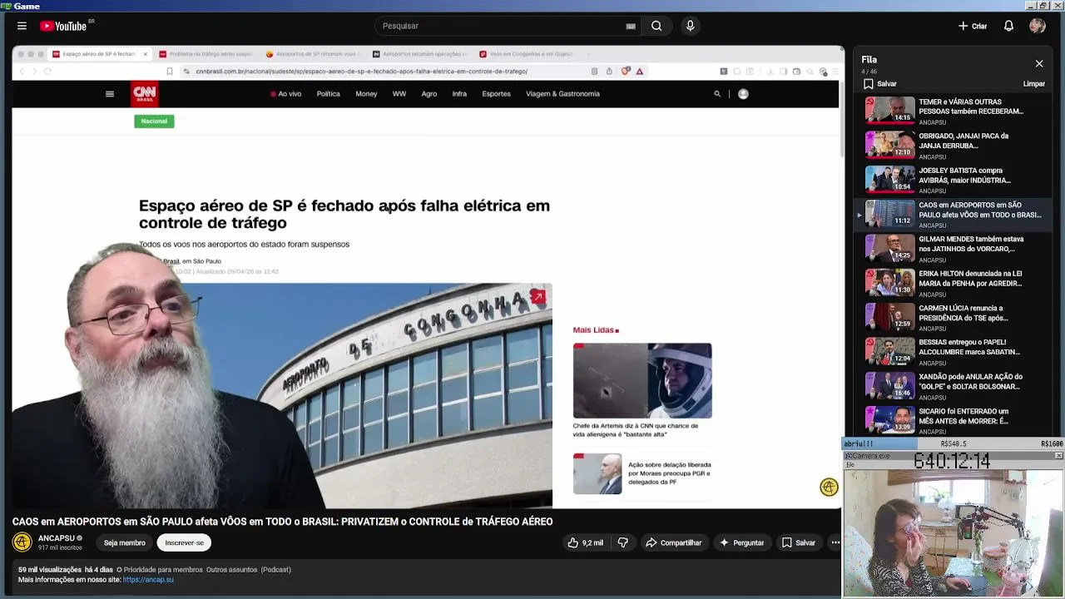The image size is (1065, 599).
Task: Open account avatar menu
Action: 1037,26
